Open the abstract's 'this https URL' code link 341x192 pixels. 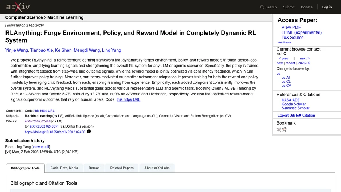pos(128,99)
